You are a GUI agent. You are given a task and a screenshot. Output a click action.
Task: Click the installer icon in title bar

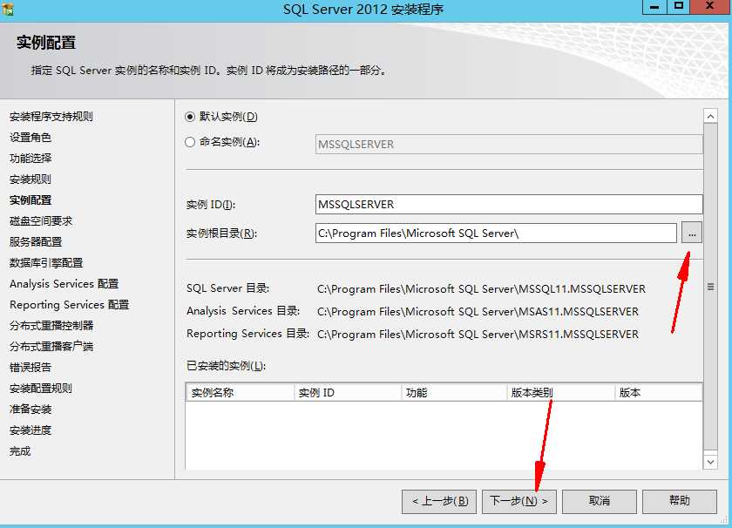(8, 10)
